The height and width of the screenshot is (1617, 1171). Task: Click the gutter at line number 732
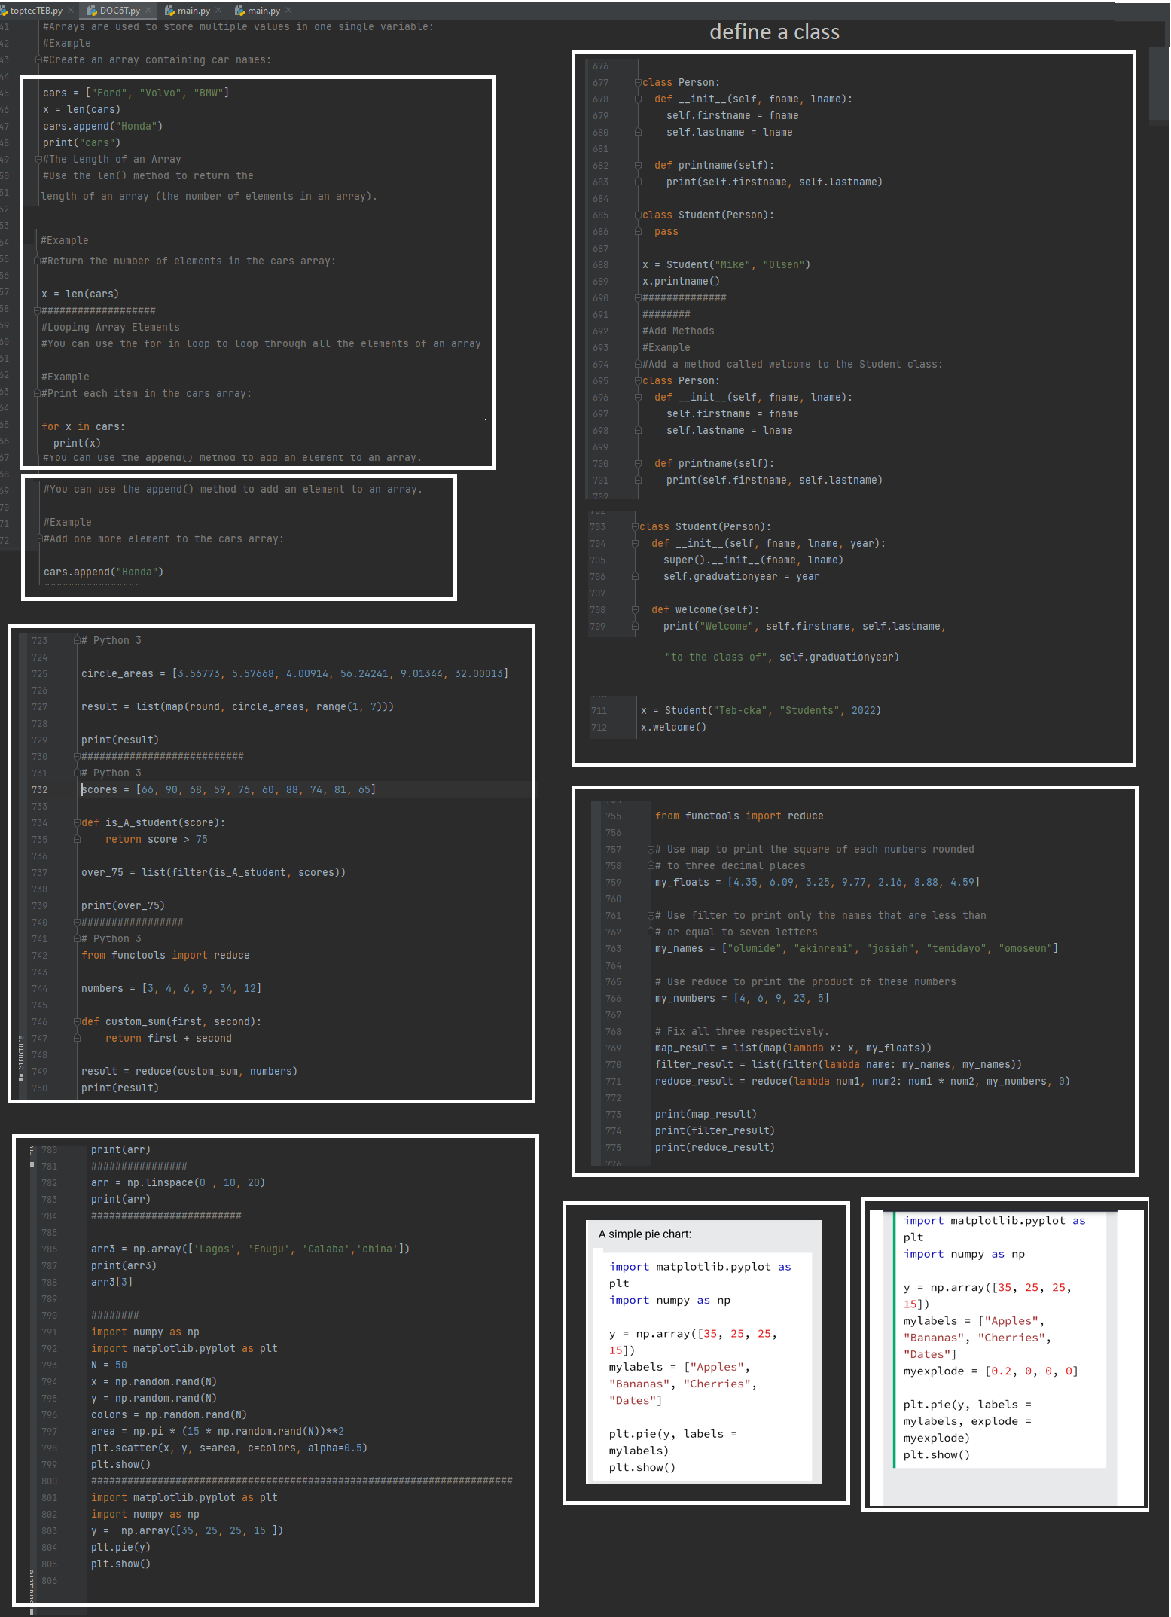click(39, 790)
